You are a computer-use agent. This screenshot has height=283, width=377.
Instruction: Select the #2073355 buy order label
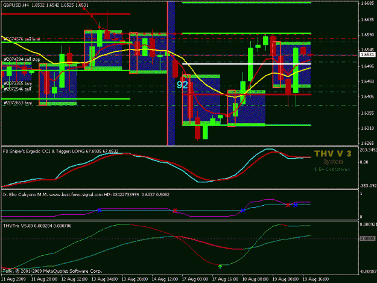[x=17, y=83]
